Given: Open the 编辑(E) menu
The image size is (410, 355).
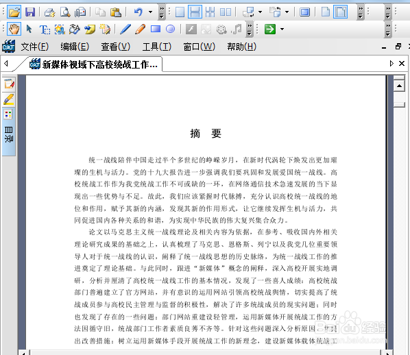Looking at the screenshot, I should [x=75, y=47].
